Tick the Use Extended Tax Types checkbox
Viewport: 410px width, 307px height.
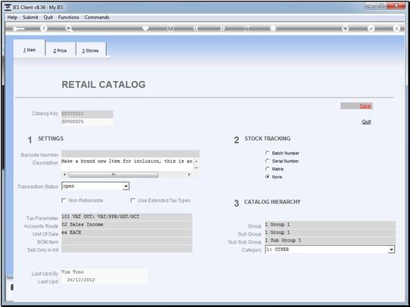pos(133,200)
